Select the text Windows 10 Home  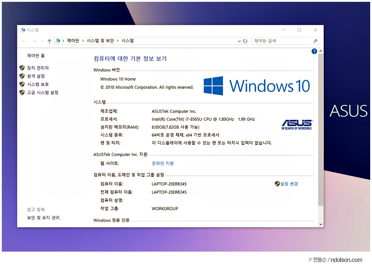pos(118,79)
